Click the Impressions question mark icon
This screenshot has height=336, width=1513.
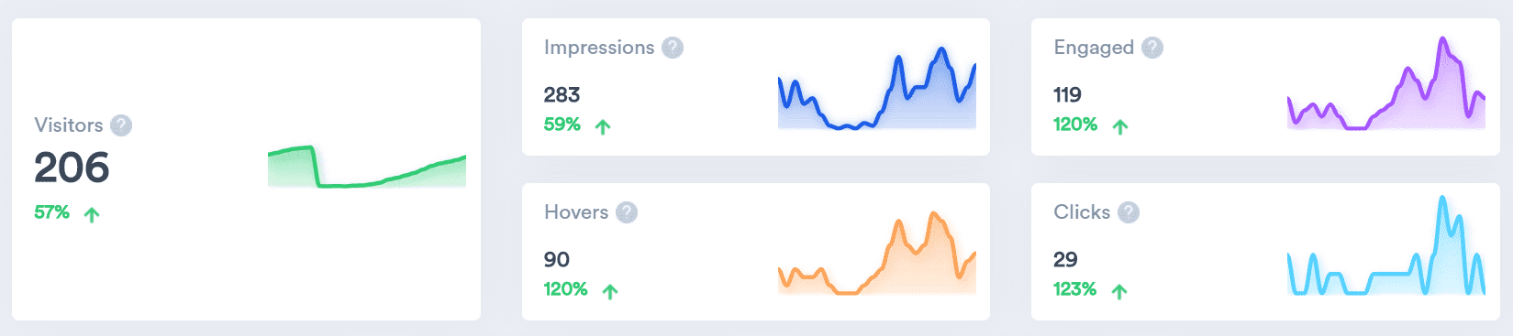(673, 48)
